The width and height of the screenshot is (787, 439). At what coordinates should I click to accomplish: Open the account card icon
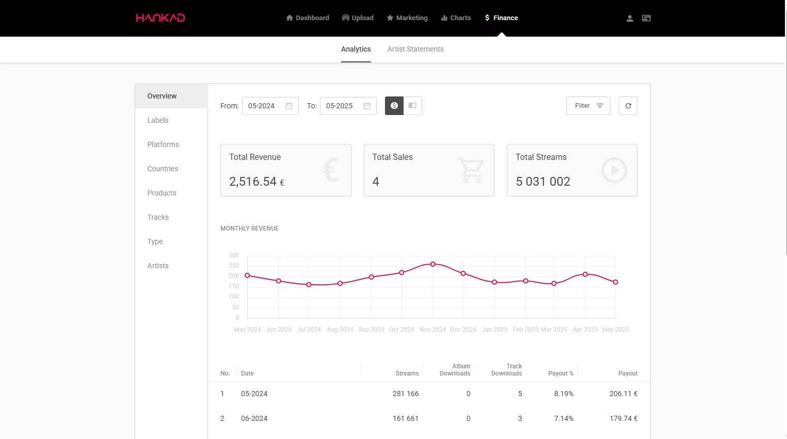click(646, 18)
